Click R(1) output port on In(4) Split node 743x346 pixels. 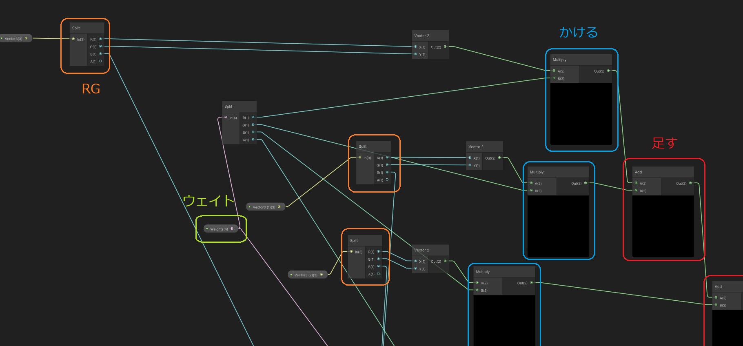253,118
